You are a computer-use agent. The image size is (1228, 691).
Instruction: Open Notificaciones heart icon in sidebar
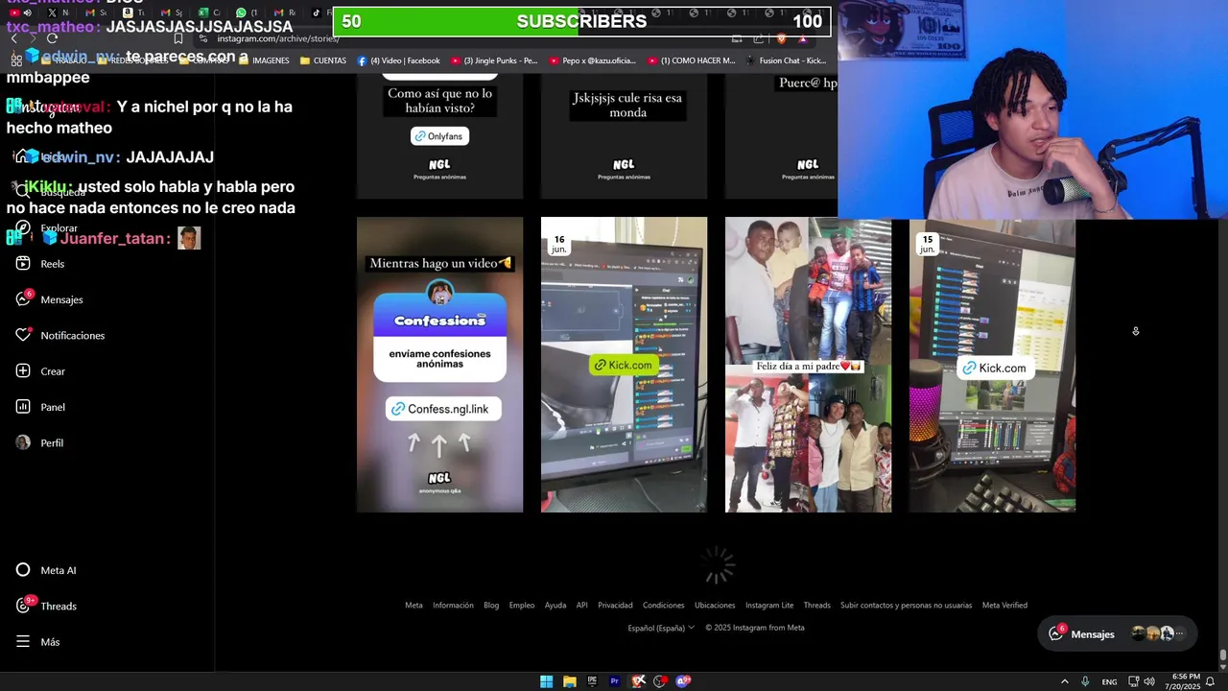tap(23, 335)
